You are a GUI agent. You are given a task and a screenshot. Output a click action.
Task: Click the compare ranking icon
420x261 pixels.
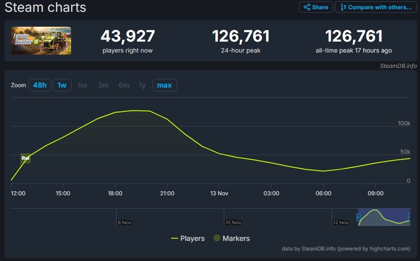343,7
